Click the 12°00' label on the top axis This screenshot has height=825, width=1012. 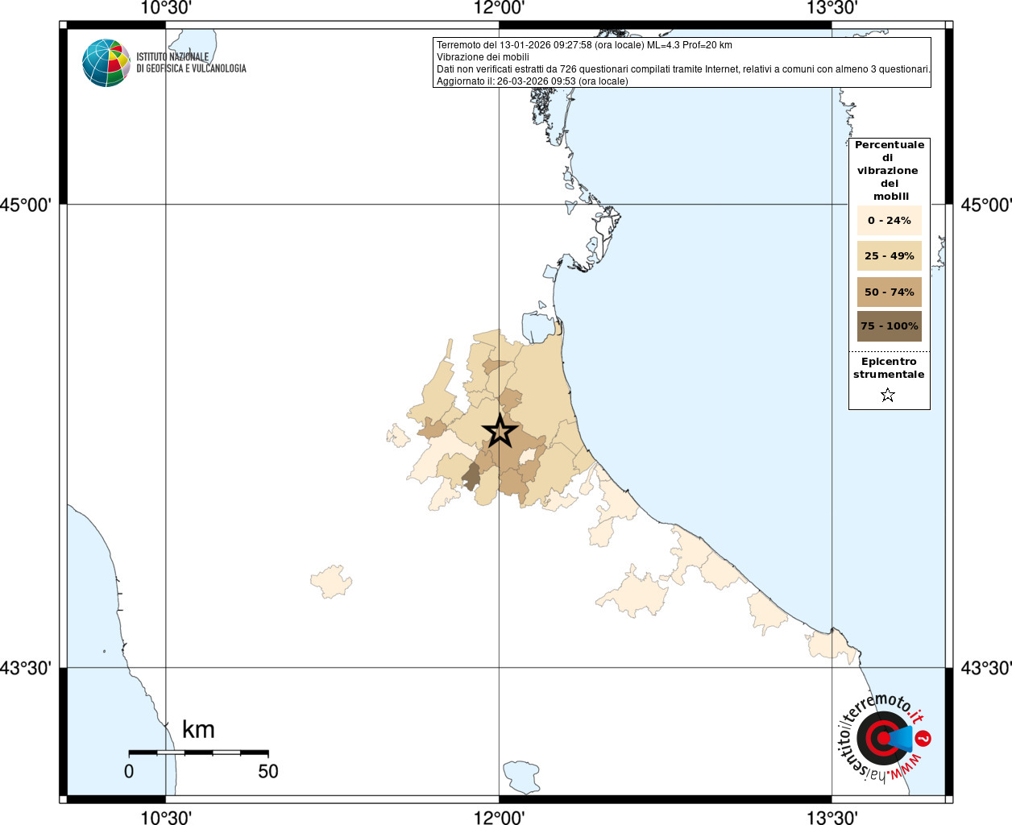[x=499, y=8]
